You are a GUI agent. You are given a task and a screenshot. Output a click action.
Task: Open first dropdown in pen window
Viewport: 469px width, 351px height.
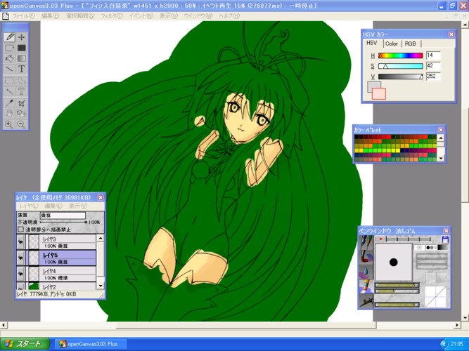pos(432,256)
